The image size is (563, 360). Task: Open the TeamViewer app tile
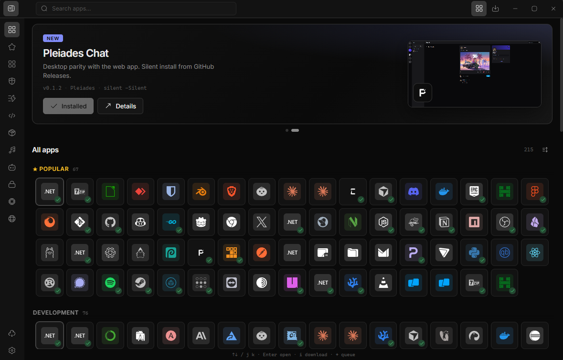pos(232,283)
